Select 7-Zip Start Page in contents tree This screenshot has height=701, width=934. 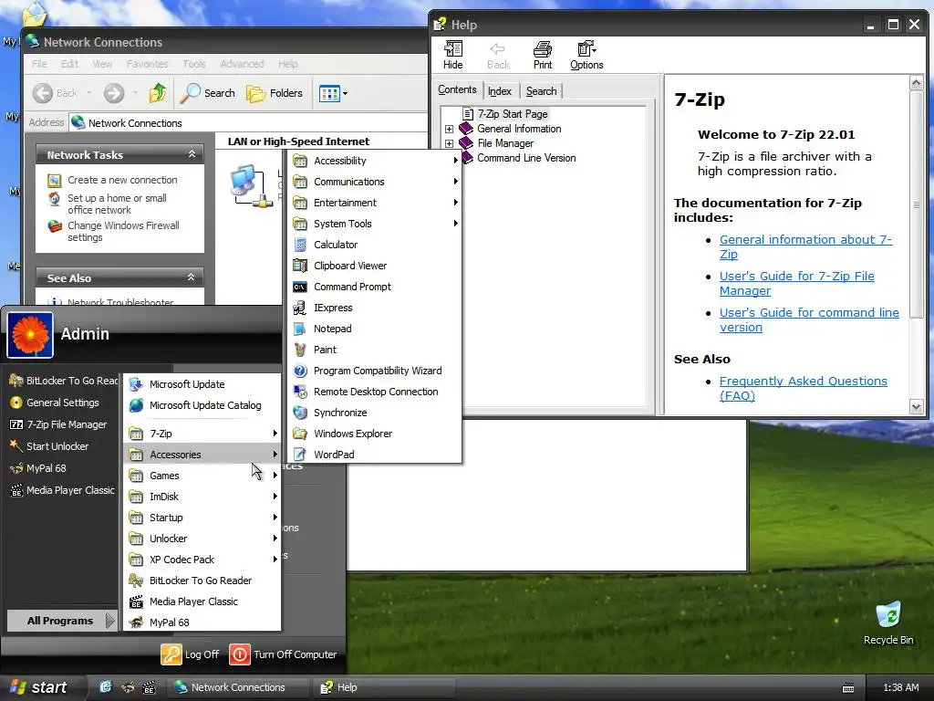click(x=513, y=114)
